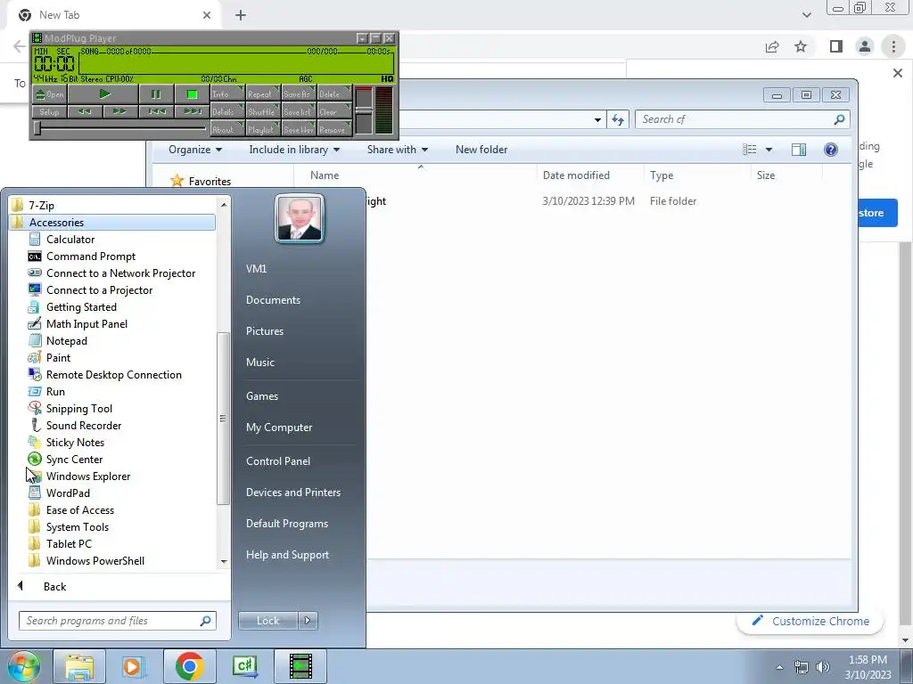
Task: Click the ModPlug fast-forward button
Action: [120, 111]
